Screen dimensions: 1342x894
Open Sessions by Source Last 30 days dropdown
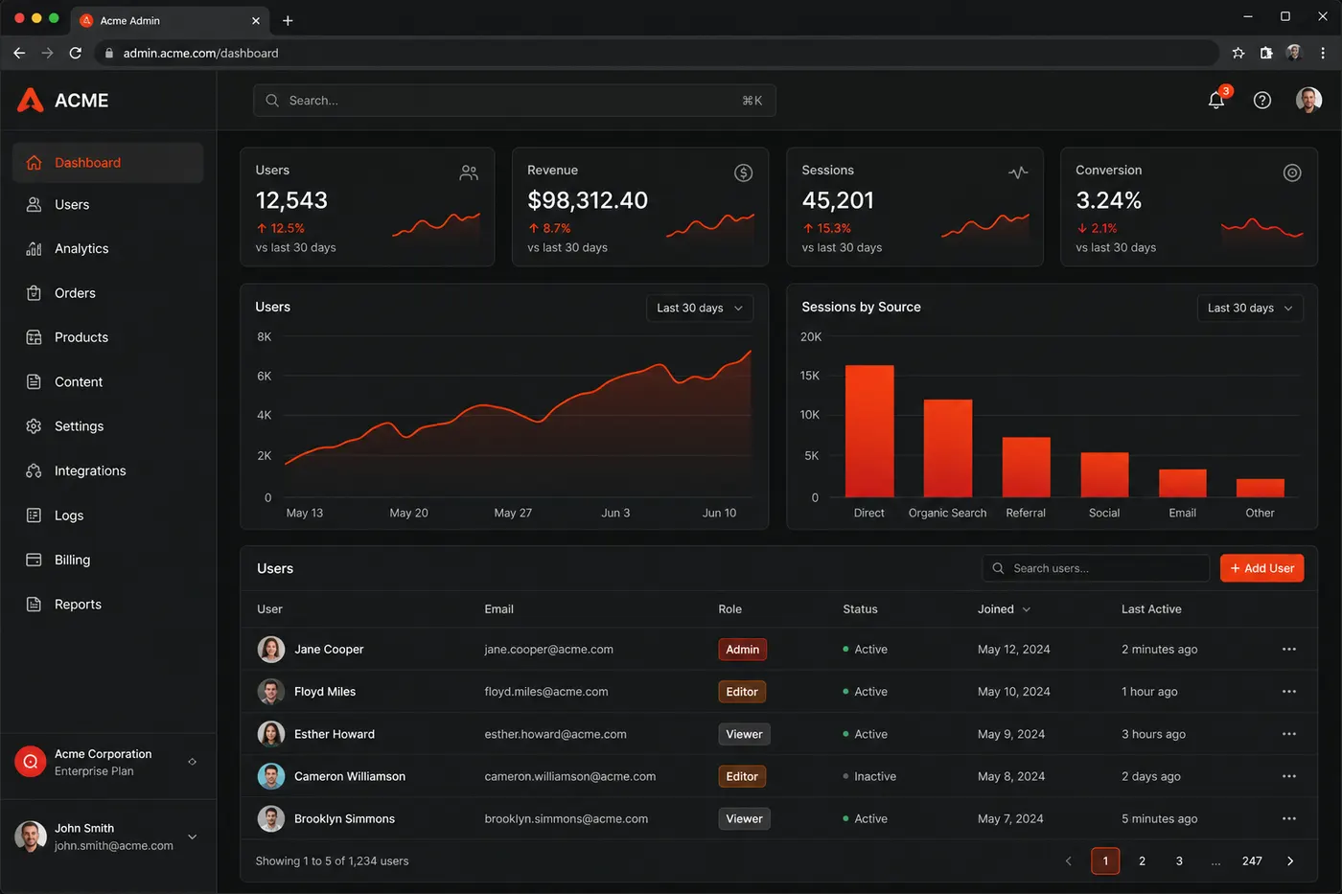tap(1250, 308)
